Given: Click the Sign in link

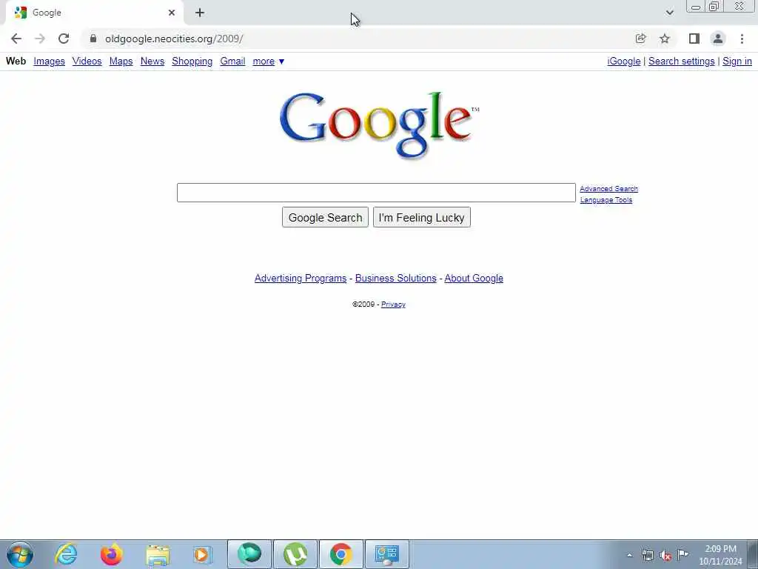Looking at the screenshot, I should [737, 61].
